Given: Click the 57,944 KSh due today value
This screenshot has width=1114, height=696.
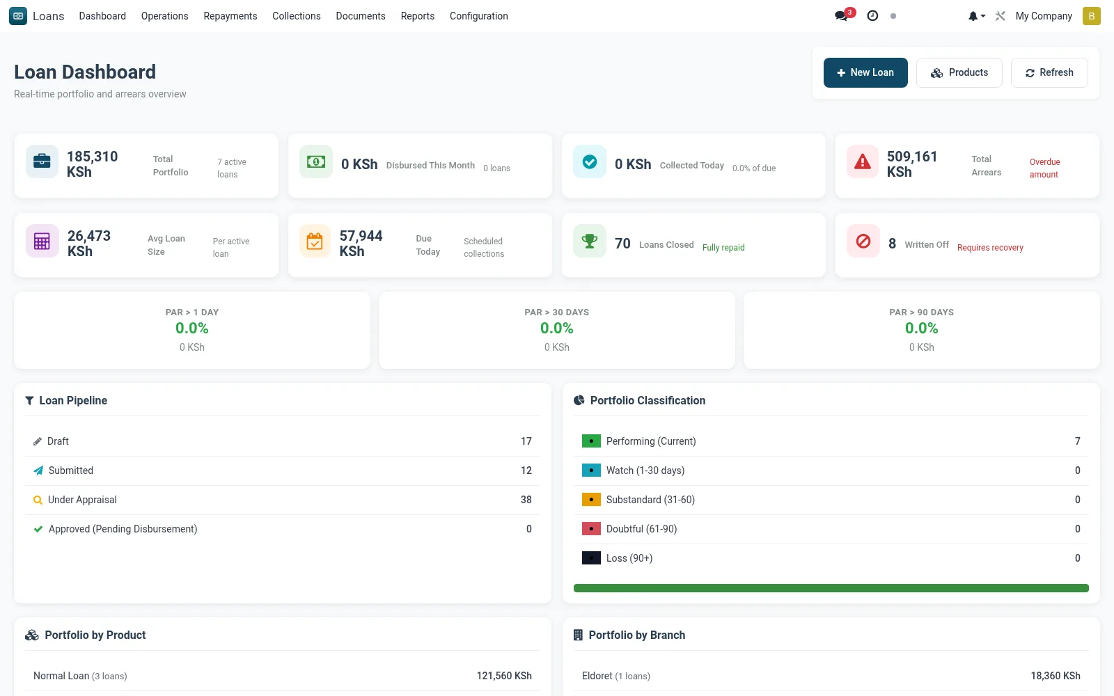Looking at the screenshot, I should pos(361,244).
